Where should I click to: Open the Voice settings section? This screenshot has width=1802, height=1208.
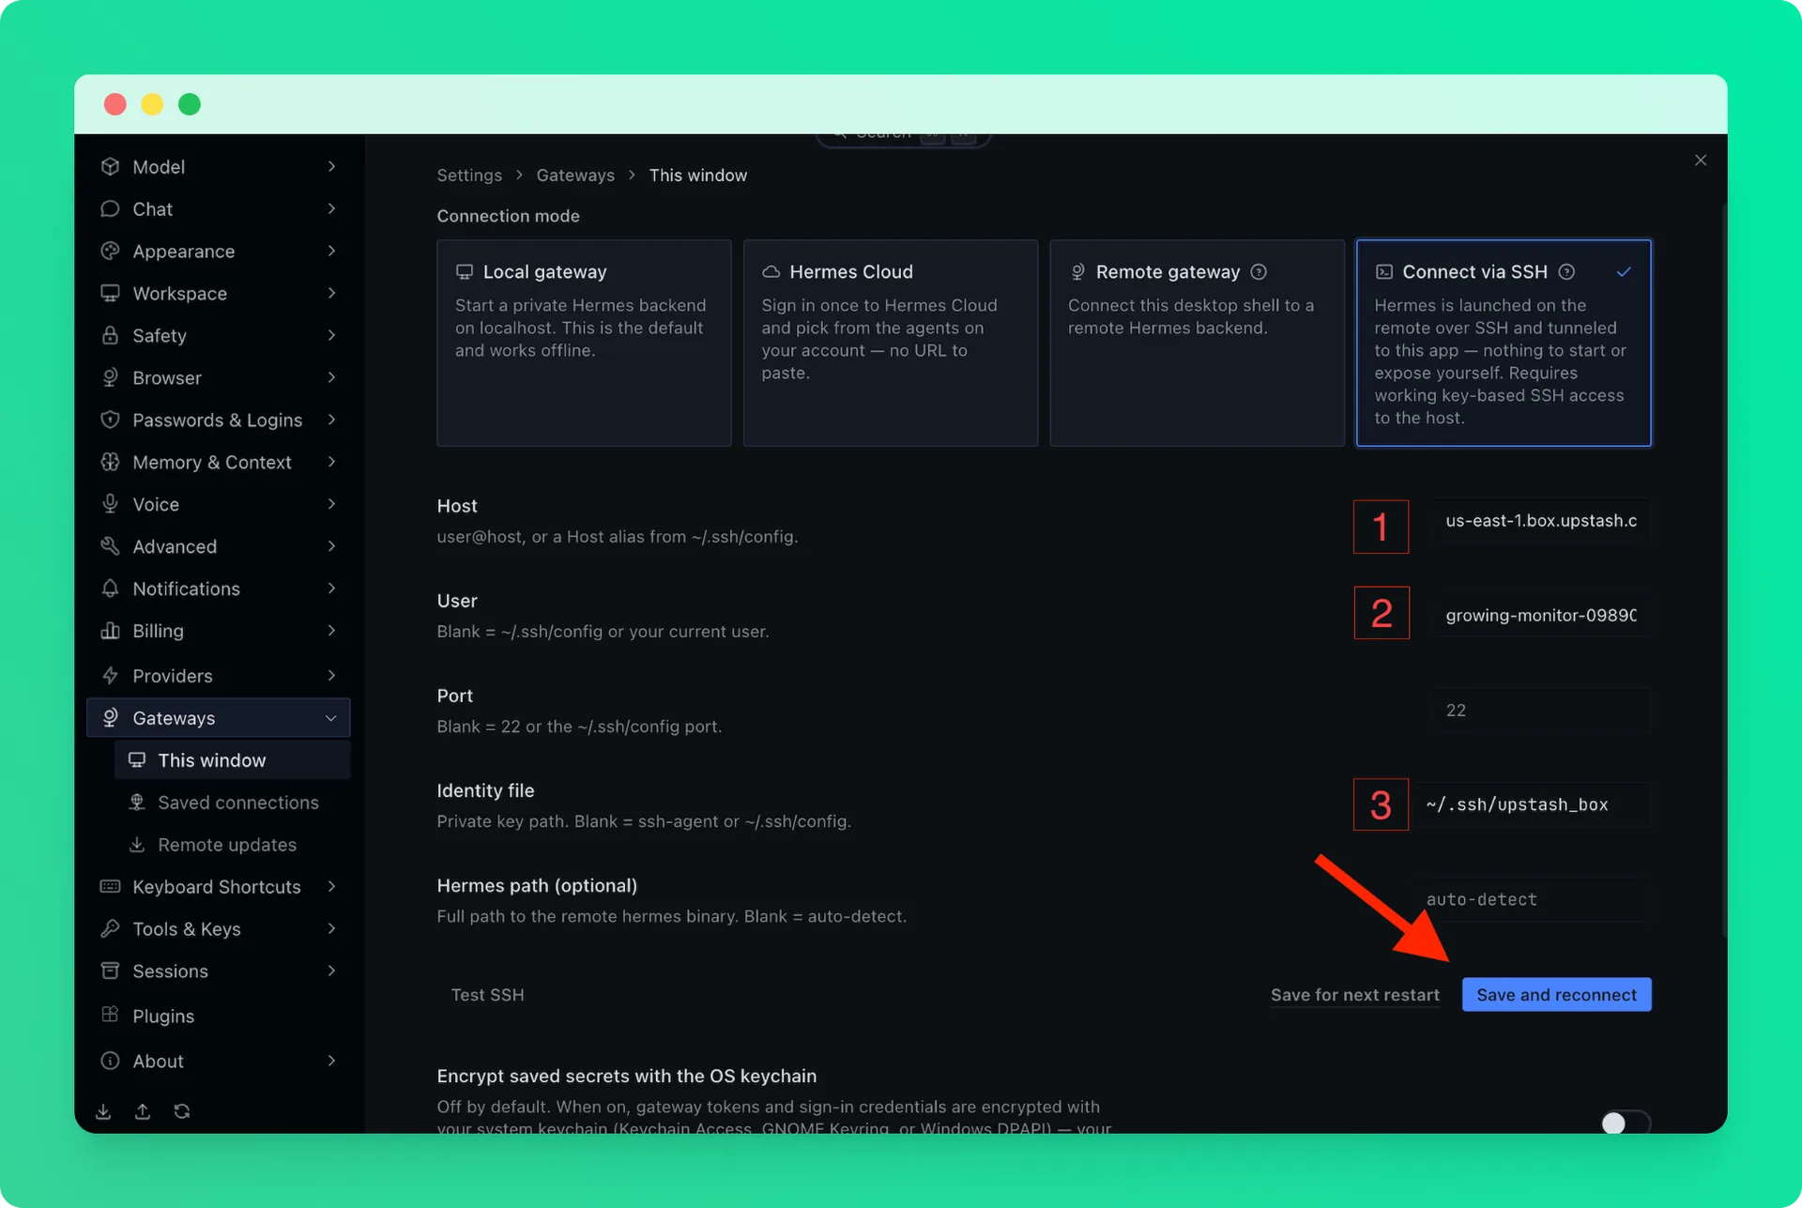coord(219,505)
